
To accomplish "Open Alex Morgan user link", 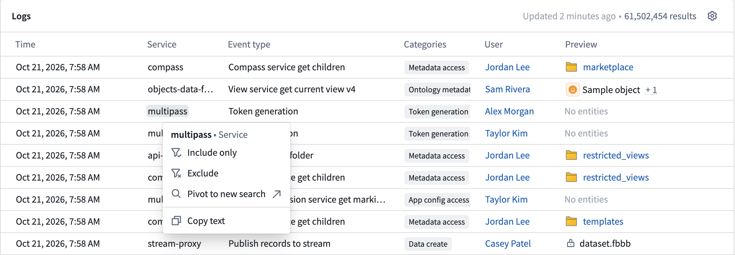I will coord(509,111).
